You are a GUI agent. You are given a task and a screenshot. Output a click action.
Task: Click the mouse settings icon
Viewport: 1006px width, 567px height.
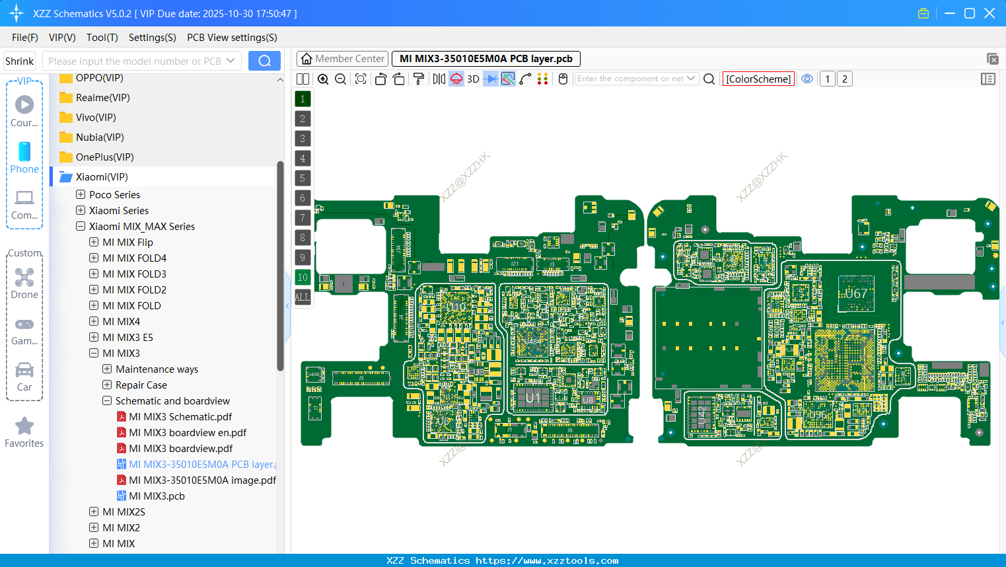click(x=563, y=79)
